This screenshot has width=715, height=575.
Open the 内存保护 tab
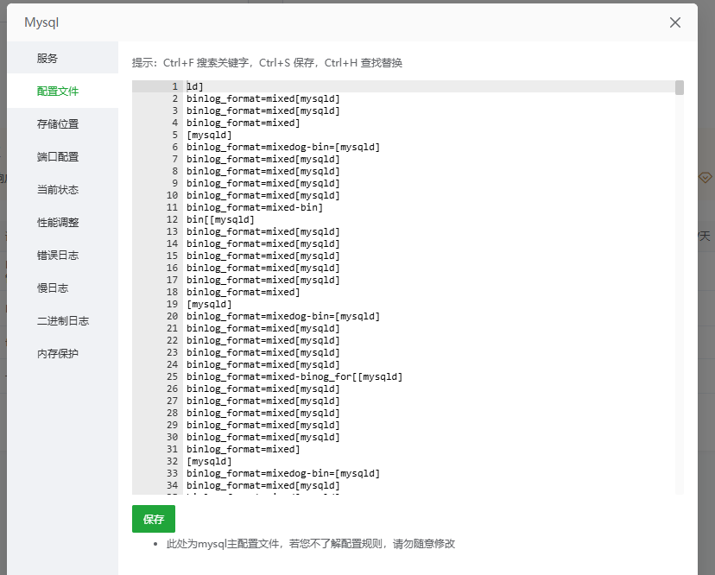click(62, 354)
